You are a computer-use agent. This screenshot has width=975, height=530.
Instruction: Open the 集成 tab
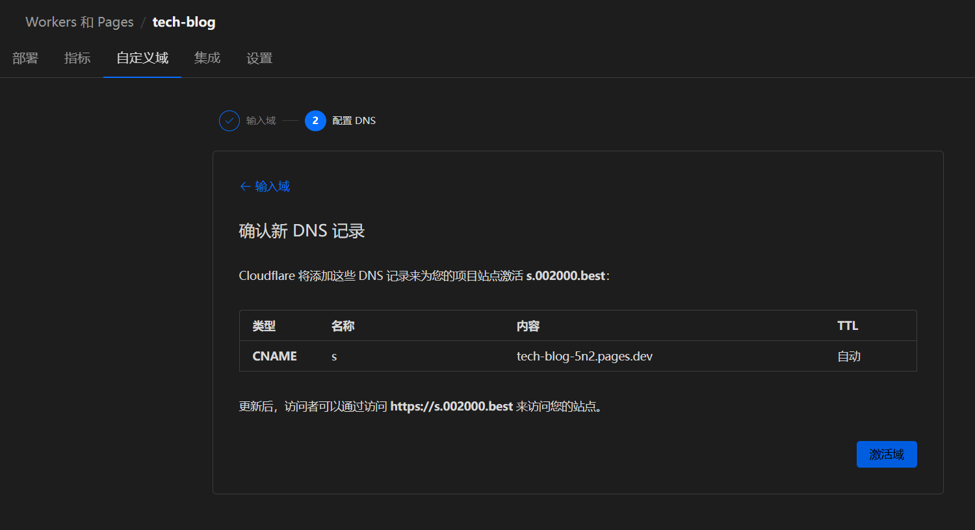coord(207,58)
